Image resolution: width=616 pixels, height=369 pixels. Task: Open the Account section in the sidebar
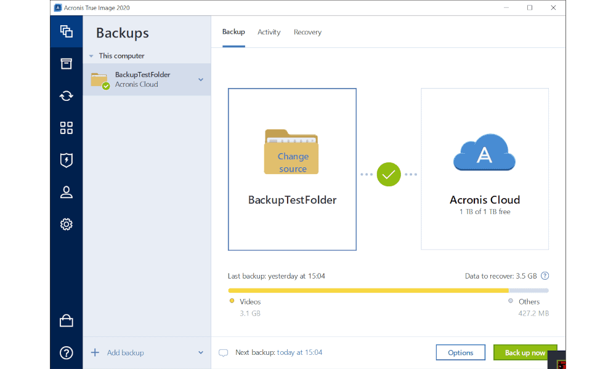tap(67, 192)
